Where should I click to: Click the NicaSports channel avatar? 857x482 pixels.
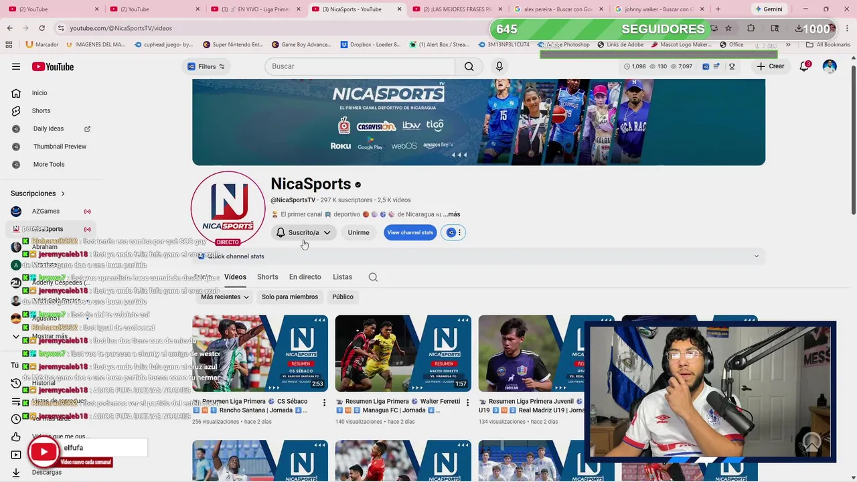click(228, 208)
